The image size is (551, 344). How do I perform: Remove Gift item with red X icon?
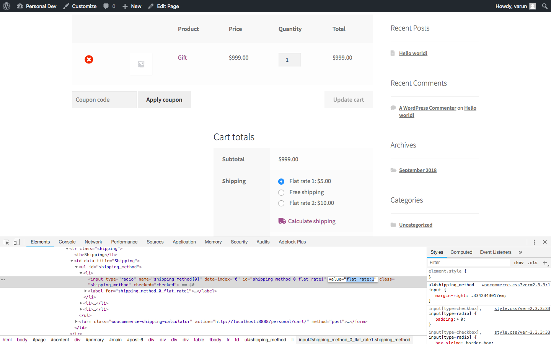[89, 59]
